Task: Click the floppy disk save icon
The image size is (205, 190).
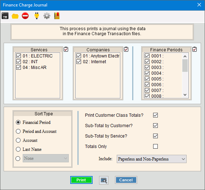Action: (5, 16)
